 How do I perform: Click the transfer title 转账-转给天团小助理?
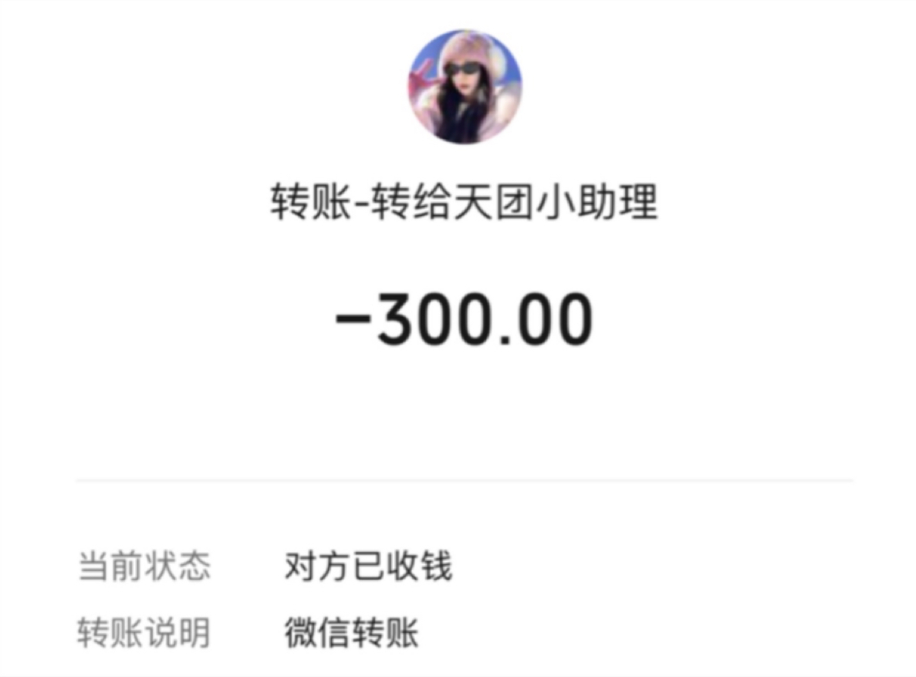click(465, 202)
